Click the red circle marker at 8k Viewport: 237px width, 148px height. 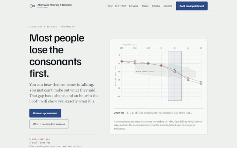coord(201,82)
